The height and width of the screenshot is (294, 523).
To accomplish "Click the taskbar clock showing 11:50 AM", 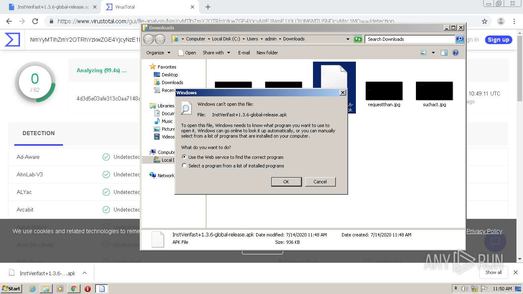I will 502,289.
